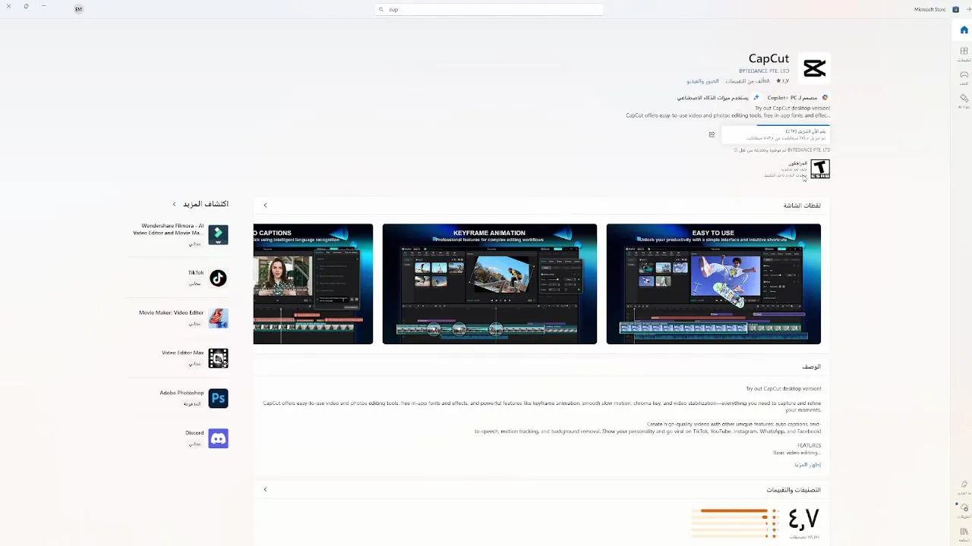Click the Wondershare Filmora app title

(168, 229)
